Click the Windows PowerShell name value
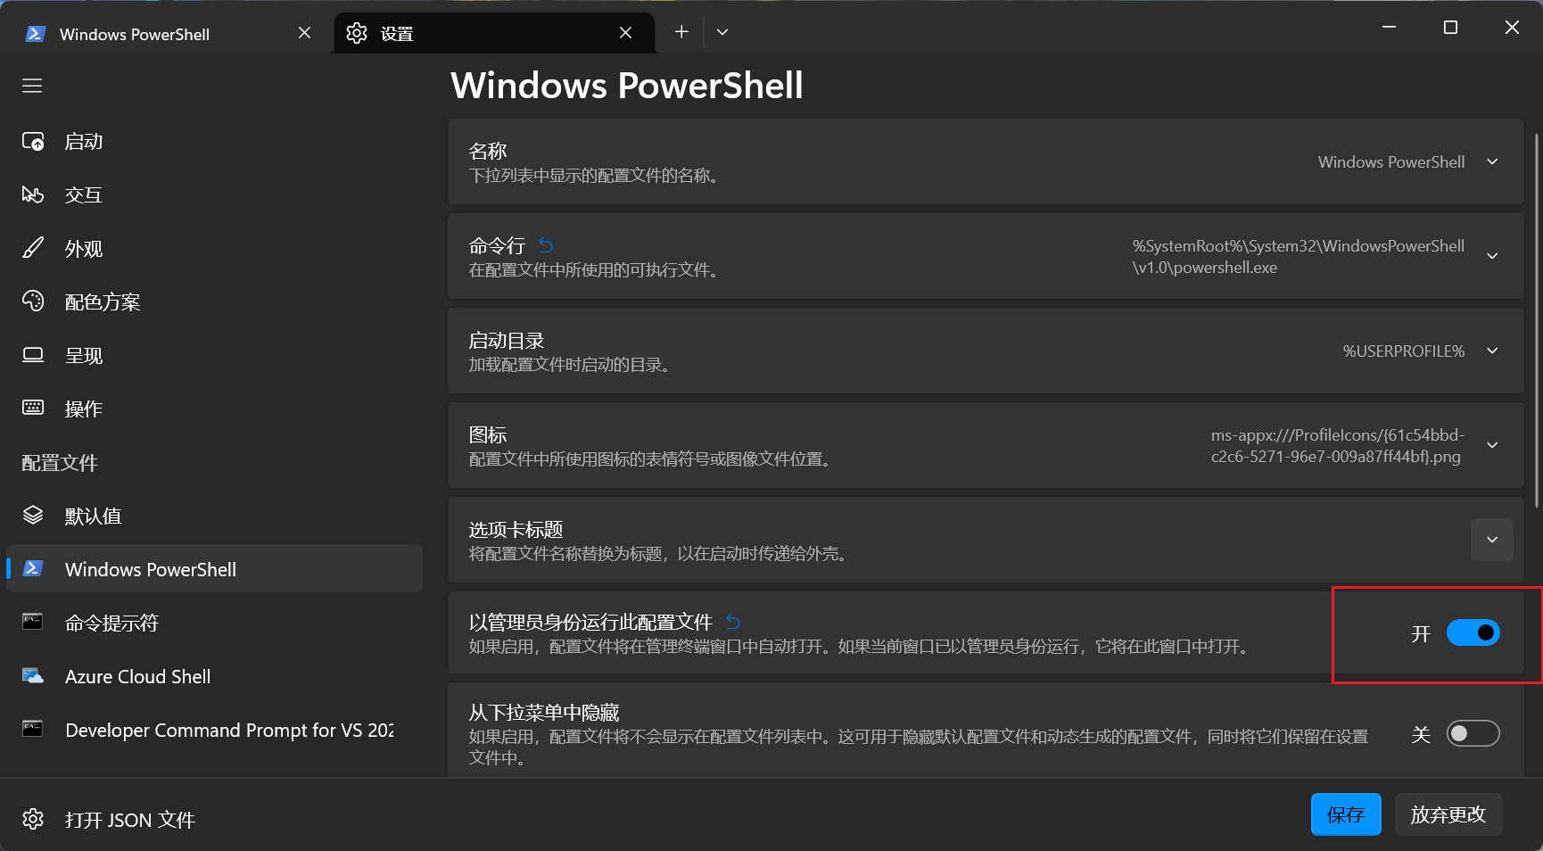This screenshot has width=1543, height=851. coord(1391,162)
